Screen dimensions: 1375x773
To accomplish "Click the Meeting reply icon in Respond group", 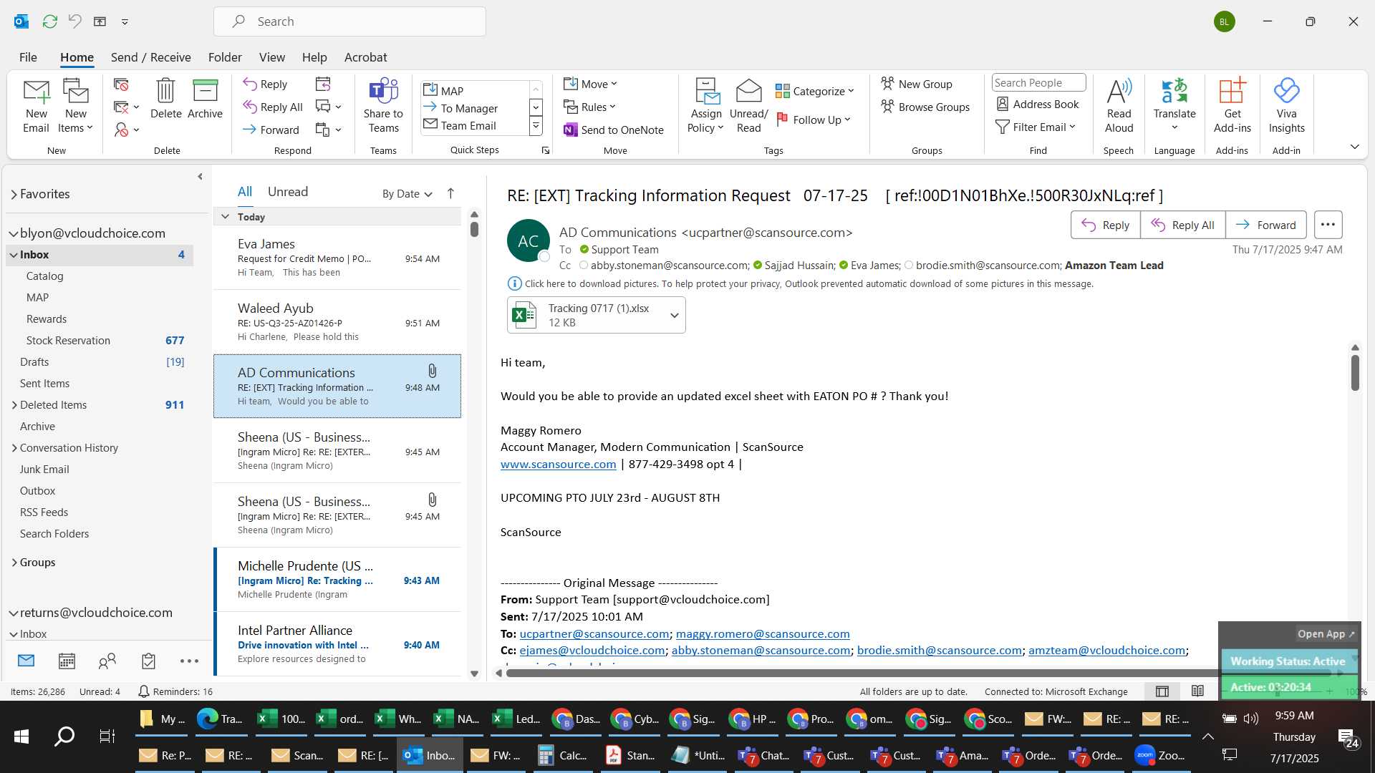I will 323,84.
